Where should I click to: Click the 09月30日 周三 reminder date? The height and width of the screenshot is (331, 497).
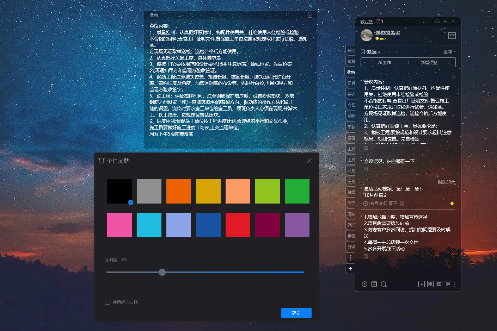pyautogui.click(x=383, y=203)
